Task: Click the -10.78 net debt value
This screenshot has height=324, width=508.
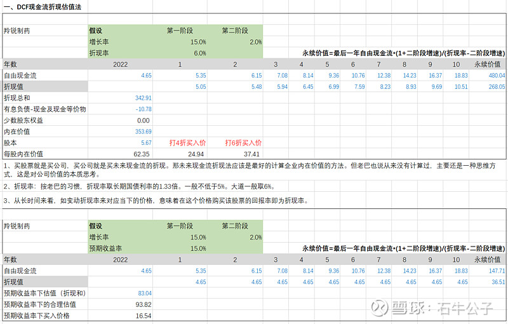Action: click(x=144, y=109)
